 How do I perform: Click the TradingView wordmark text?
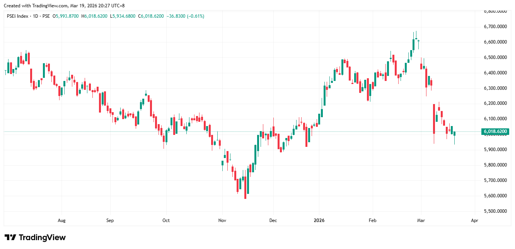42,237
